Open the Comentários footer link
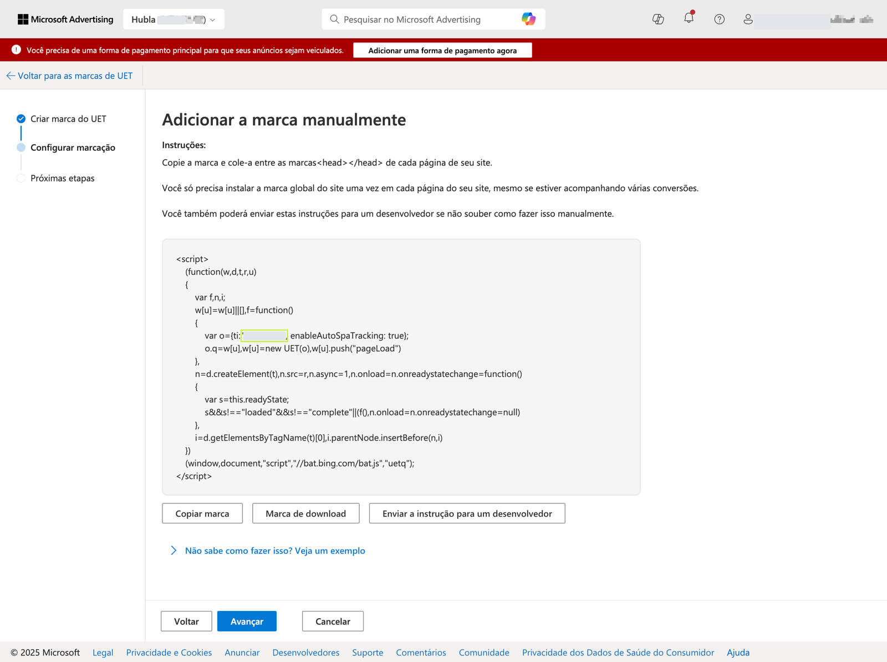 [421, 653]
